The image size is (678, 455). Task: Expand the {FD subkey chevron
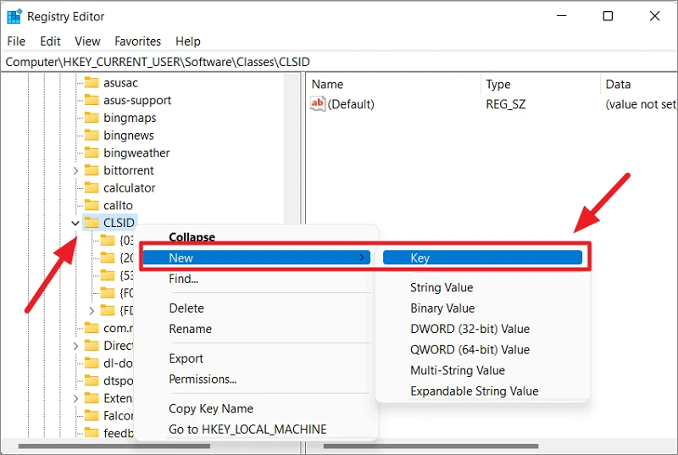[x=92, y=311]
